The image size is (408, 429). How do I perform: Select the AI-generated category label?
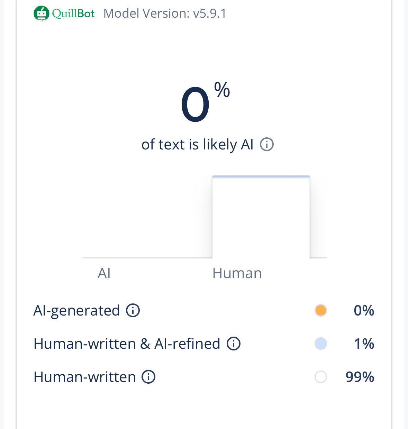[x=76, y=310]
